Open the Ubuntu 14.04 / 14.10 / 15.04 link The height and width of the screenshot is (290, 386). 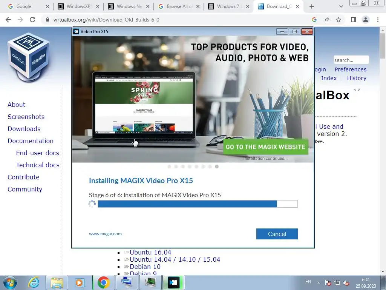(x=175, y=259)
